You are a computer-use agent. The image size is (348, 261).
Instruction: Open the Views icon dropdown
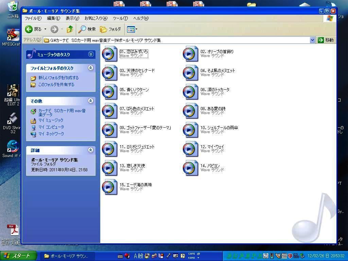click(132, 29)
